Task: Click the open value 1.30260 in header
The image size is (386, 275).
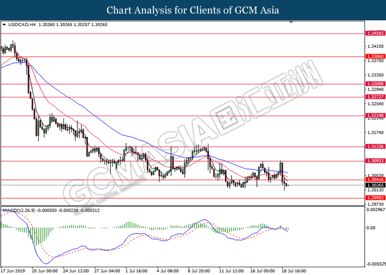Action: [46, 25]
